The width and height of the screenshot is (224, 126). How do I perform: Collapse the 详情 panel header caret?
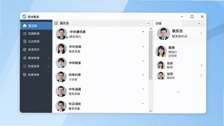199,24
